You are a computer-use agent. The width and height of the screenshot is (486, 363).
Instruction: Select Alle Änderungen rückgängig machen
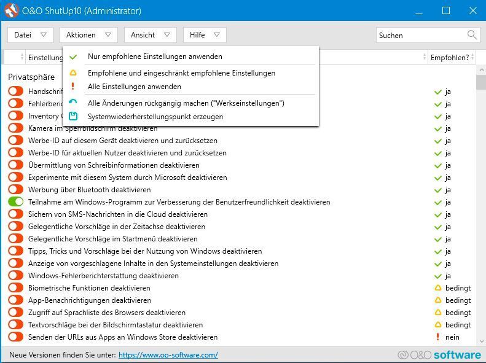[x=190, y=103]
